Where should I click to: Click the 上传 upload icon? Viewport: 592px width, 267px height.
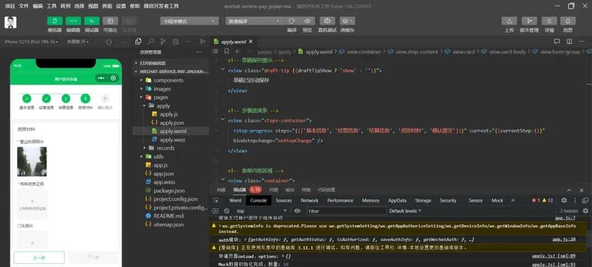pos(509,21)
